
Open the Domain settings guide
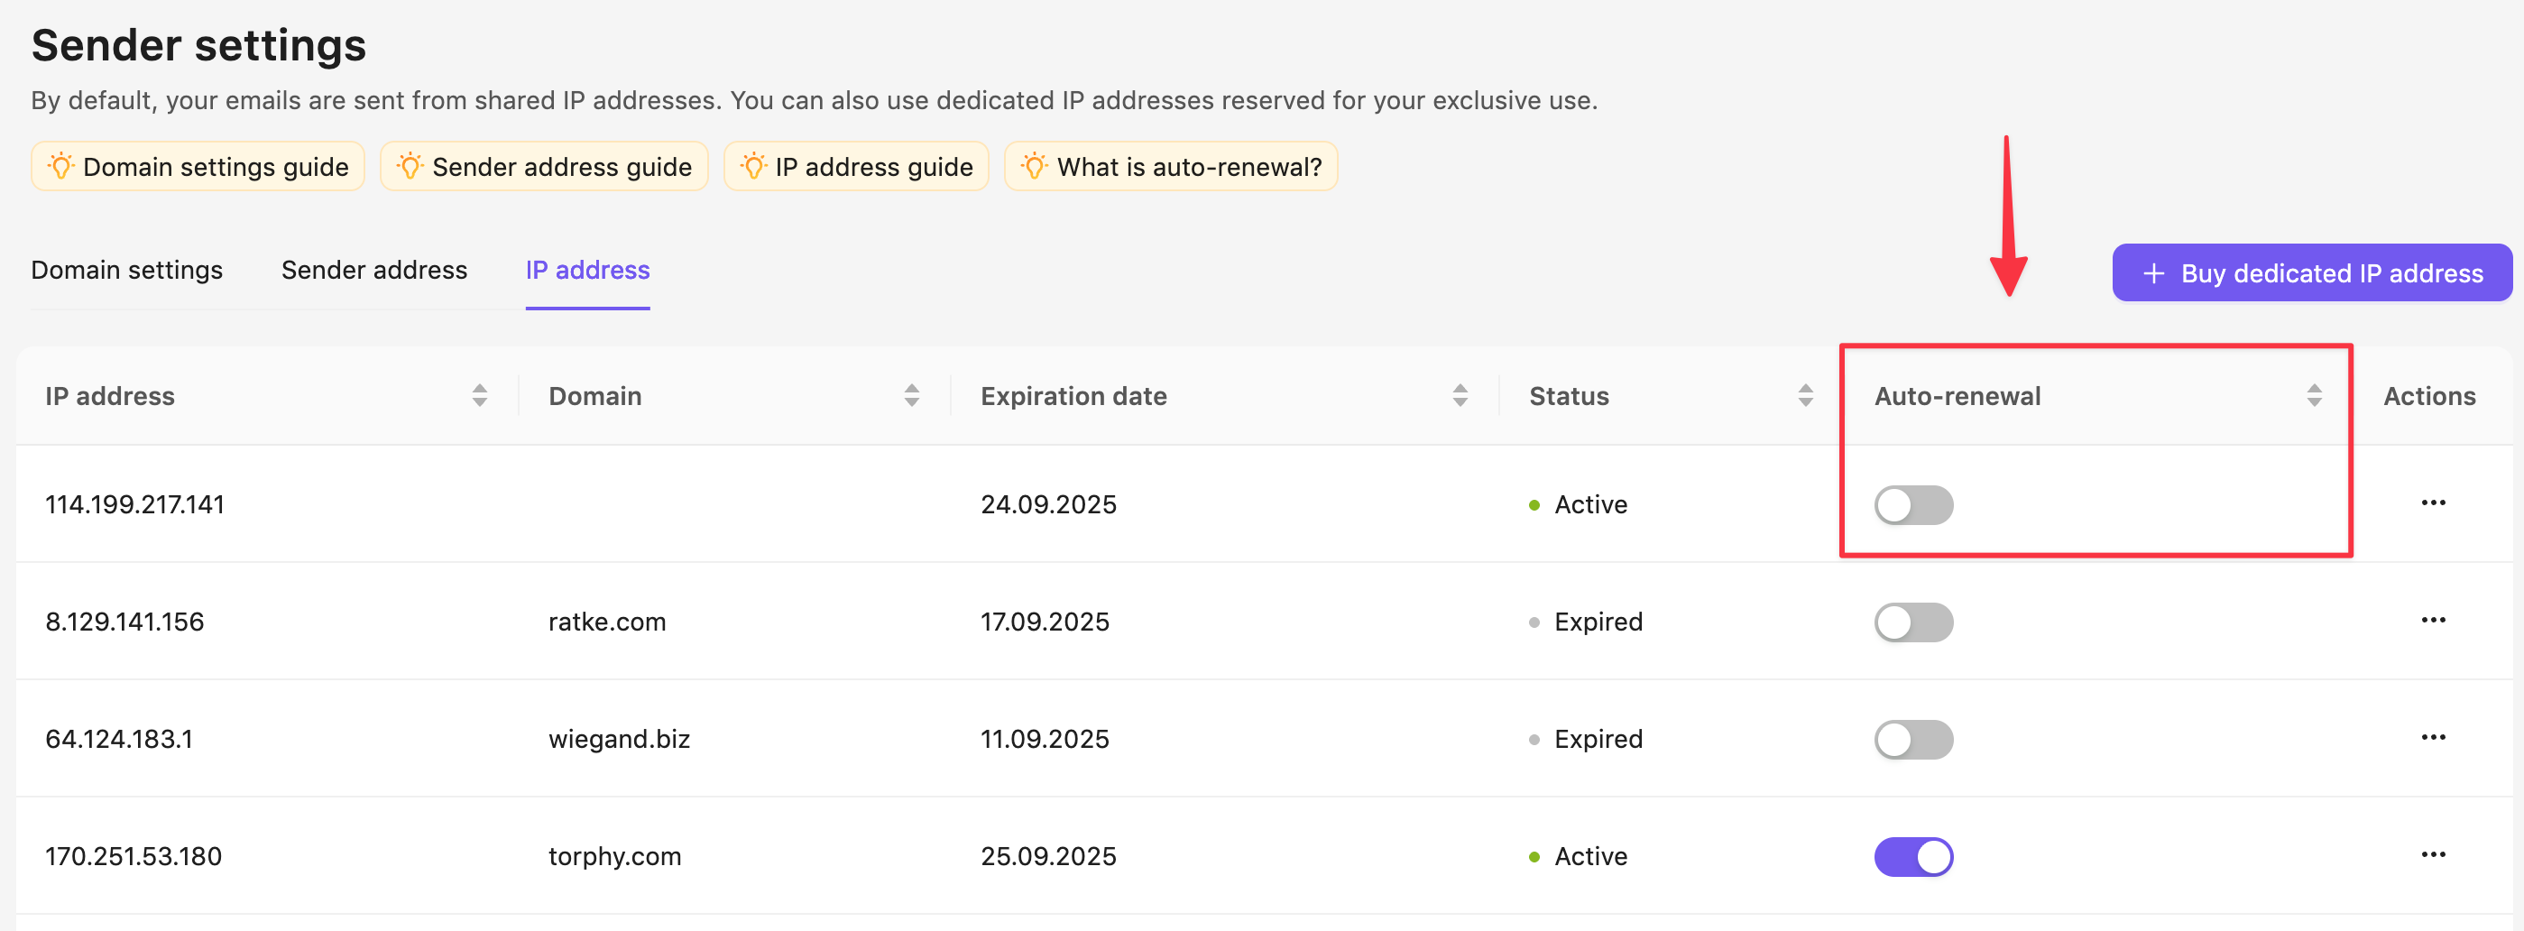(198, 167)
